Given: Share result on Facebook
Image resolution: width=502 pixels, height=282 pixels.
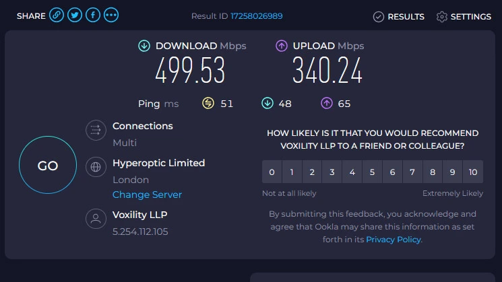Looking at the screenshot, I should [x=93, y=15].
